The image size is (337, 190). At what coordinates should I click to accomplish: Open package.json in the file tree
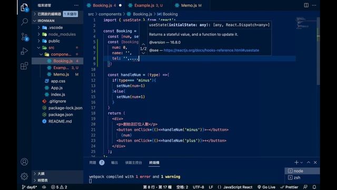(x=57, y=115)
